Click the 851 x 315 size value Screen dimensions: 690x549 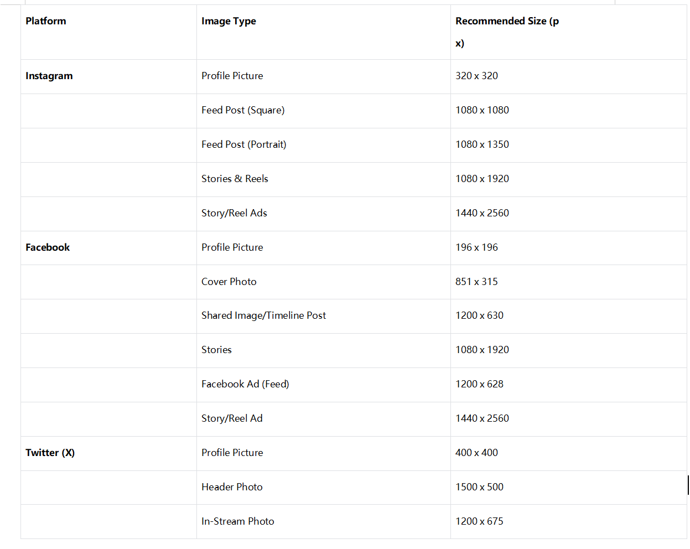click(x=476, y=282)
